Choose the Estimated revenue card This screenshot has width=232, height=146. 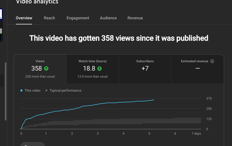click(198, 69)
